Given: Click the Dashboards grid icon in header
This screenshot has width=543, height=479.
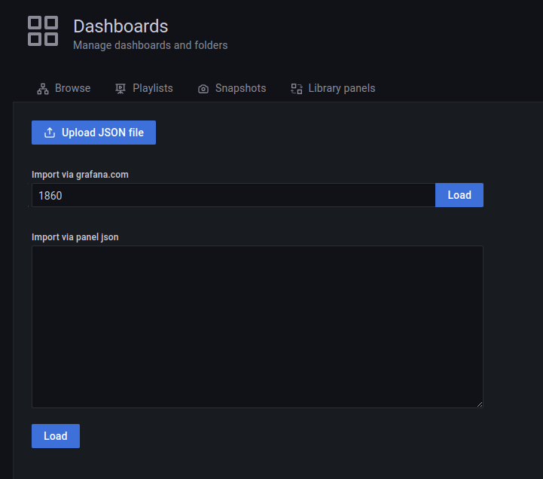Looking at the screenshot, I should tap(43, 31).
